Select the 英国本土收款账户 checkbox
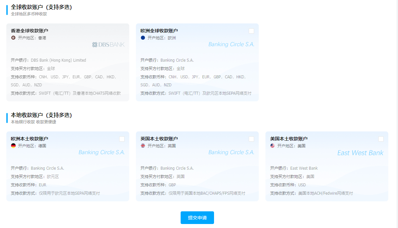 251,139
